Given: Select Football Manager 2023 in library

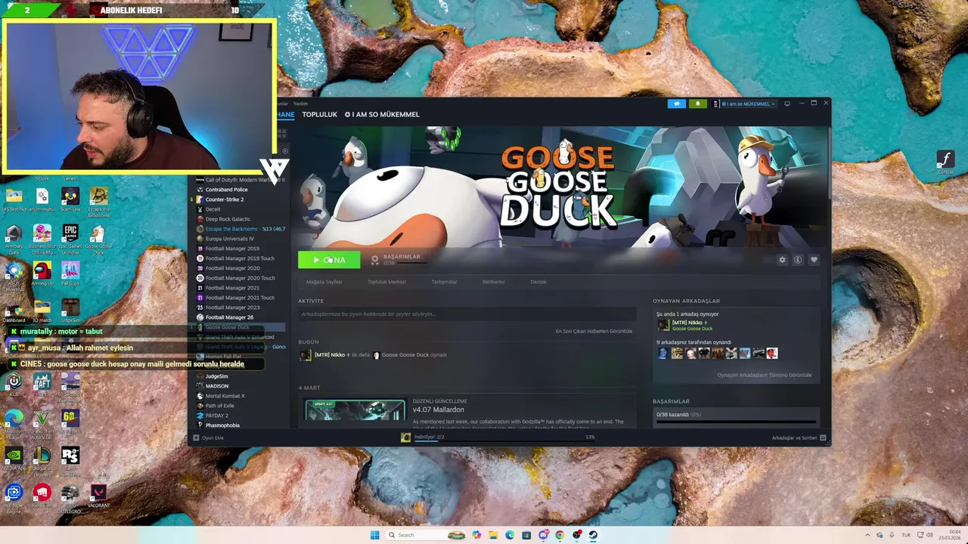Looking at the screenshot, I should (x=232, y=308).
